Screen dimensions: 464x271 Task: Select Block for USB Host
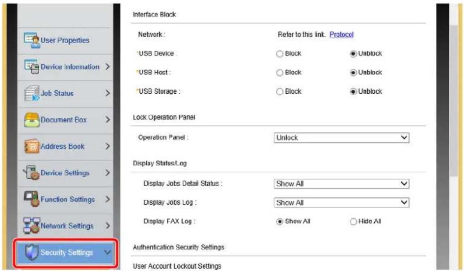tap(280, 73)
